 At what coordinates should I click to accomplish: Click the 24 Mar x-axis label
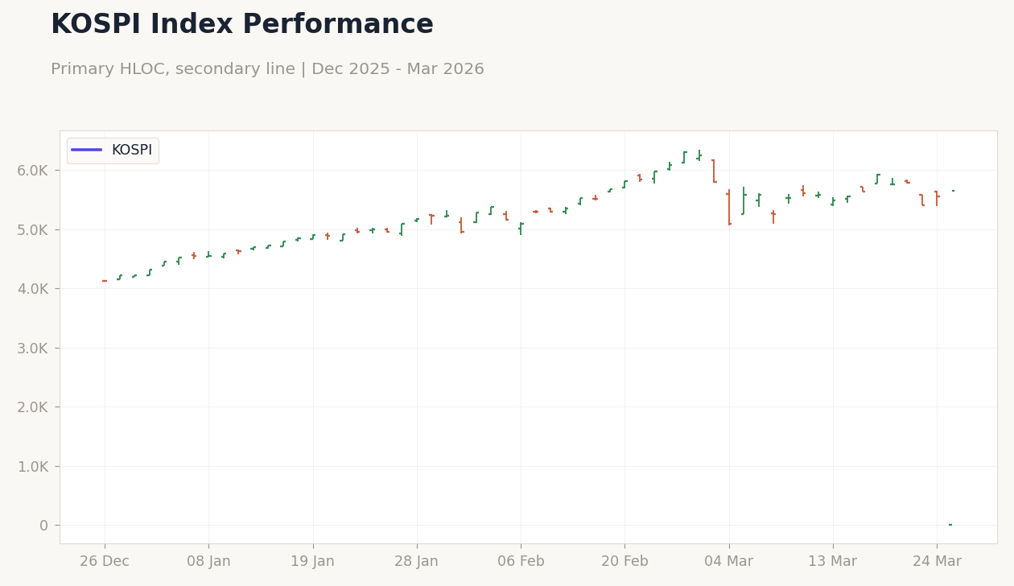click(937, 562)
